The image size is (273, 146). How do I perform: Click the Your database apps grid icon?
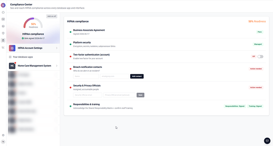[x=10, y=57]
